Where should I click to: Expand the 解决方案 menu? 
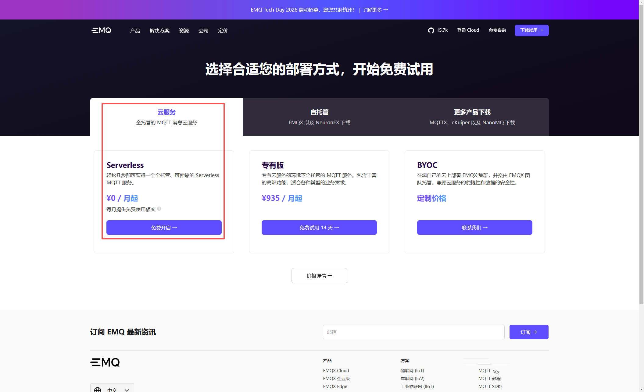point(159,30)
